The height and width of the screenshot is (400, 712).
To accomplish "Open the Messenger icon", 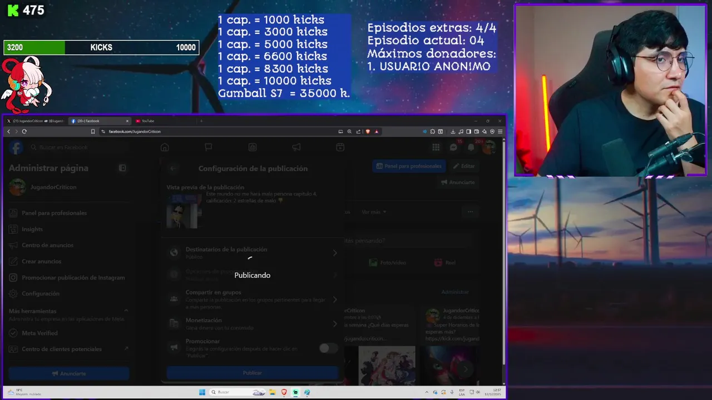I will pyautogui.click(x=454, y=147).
